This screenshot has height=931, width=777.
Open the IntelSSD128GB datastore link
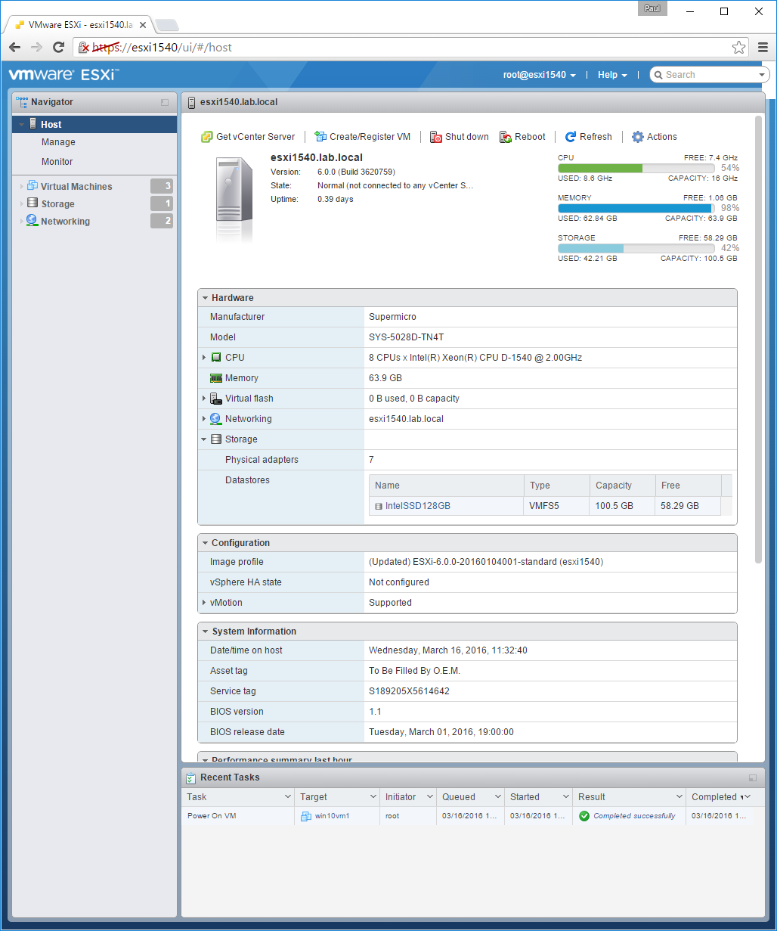418,506
